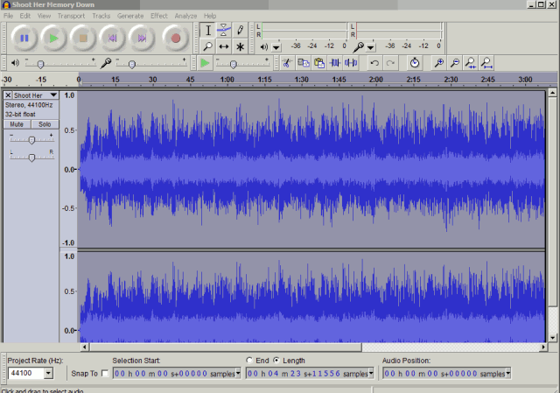Screen dimensions: 560x393
Task: Click the input volume slider handle
Action: click(132, 64)
